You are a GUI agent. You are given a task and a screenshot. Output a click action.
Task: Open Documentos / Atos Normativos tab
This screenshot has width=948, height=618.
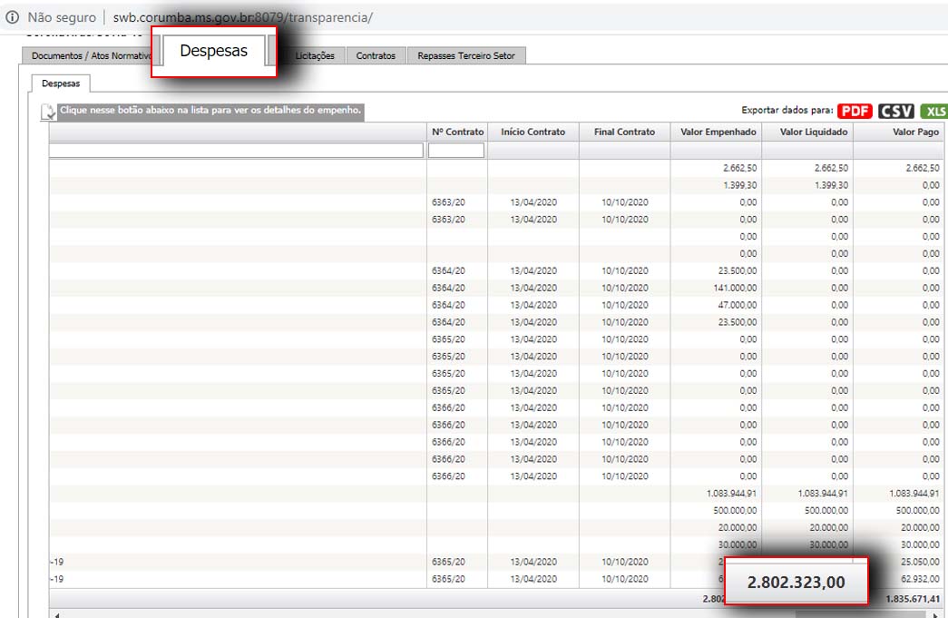(92, 55)
